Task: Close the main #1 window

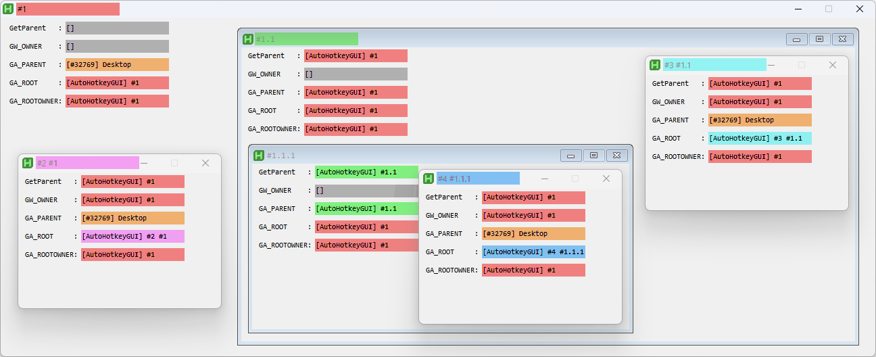Action: coord(860,9)
